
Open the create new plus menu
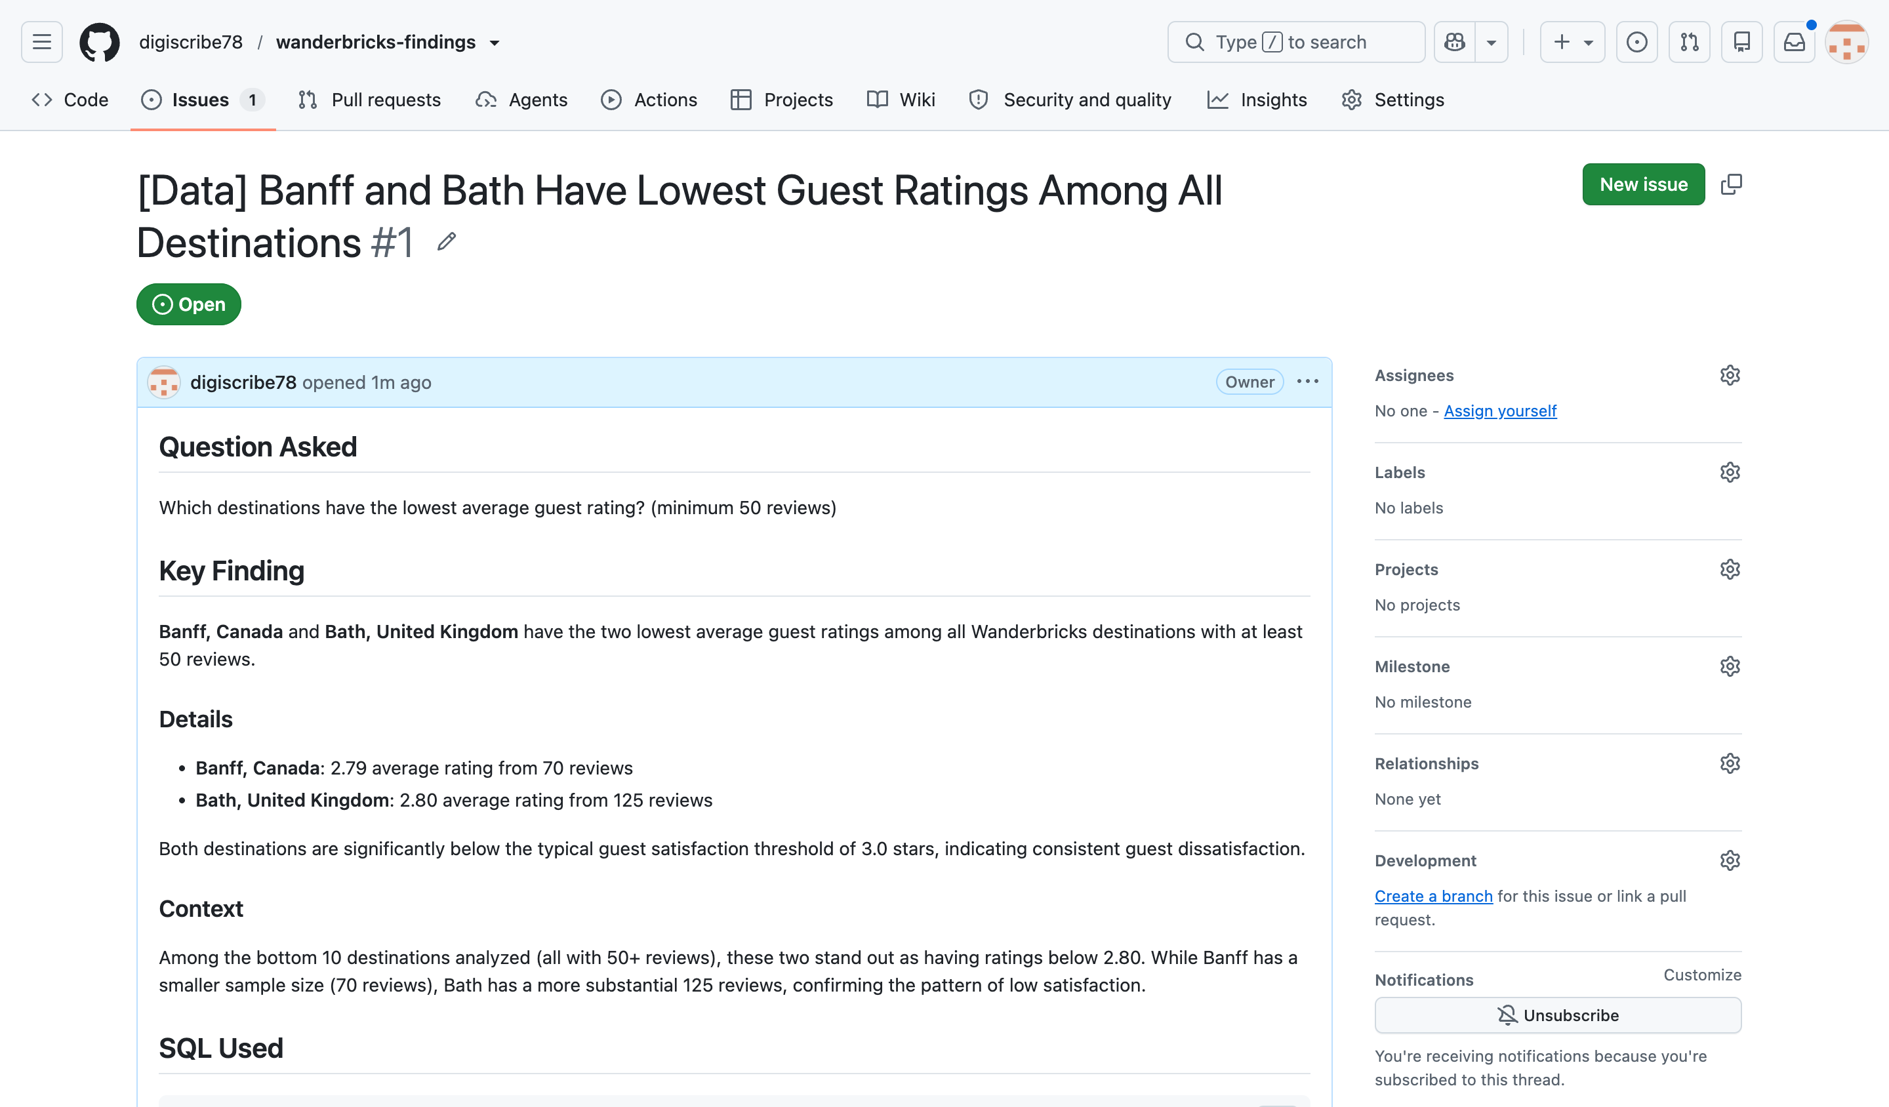point(1572,42)
